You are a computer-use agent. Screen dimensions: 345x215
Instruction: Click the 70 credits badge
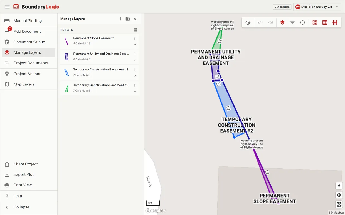[x=282, y=7]
